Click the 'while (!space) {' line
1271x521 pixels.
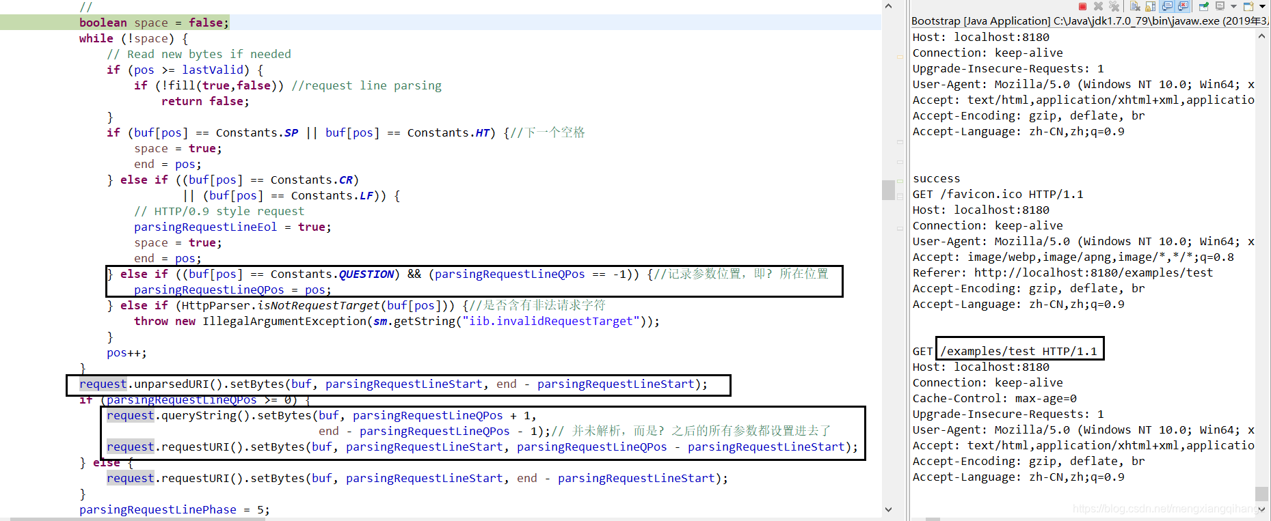tap(133, 38)
